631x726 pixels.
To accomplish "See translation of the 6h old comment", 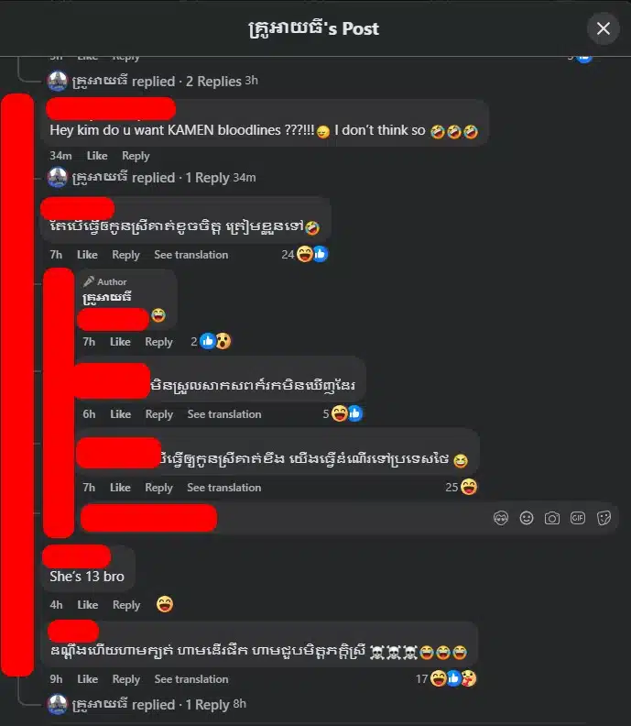I will click(x=224, y=414).
